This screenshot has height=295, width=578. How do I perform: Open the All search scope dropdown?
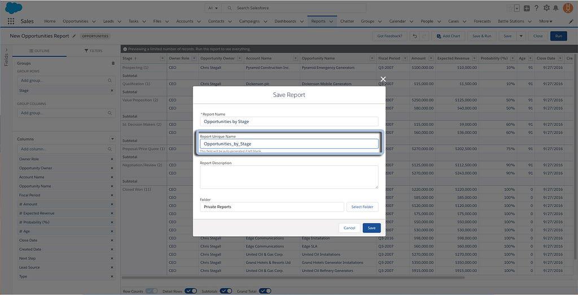pyautogui.click(x=213, y=8)
